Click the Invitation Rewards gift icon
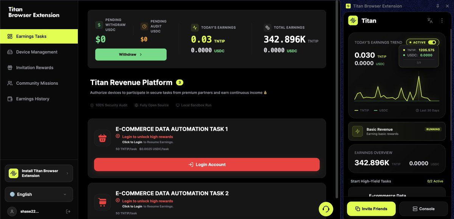Image resolution: width=454 pixels, height=219 pixels. pos(10,67)
